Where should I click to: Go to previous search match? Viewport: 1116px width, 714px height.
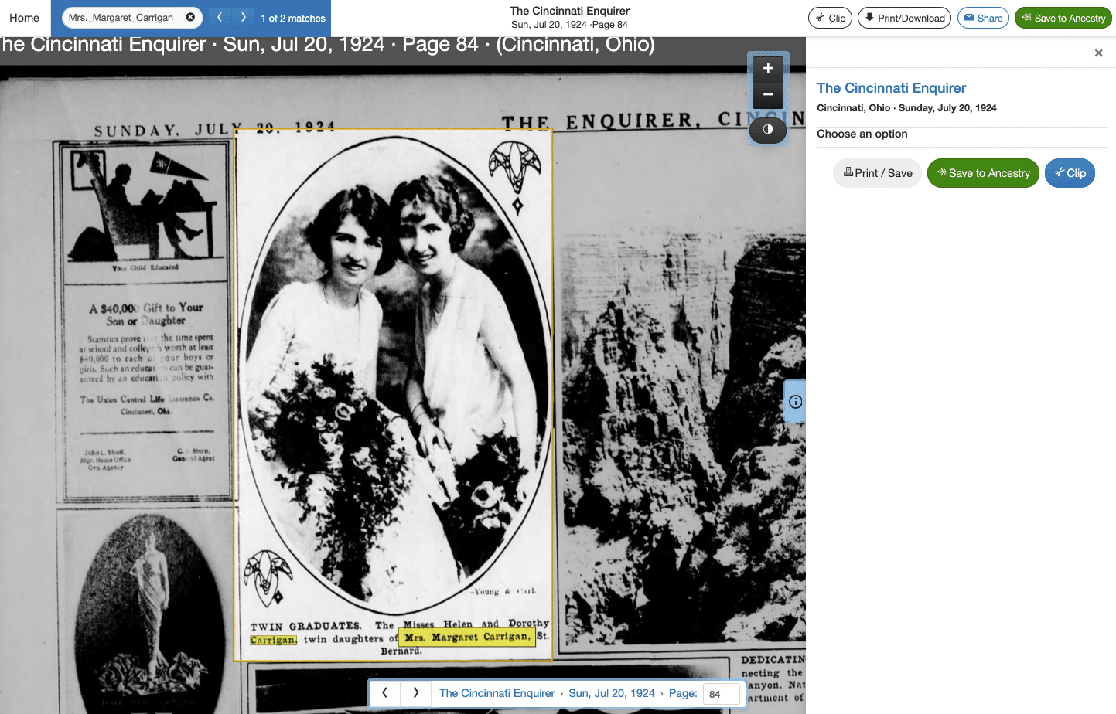pos(220,17)
